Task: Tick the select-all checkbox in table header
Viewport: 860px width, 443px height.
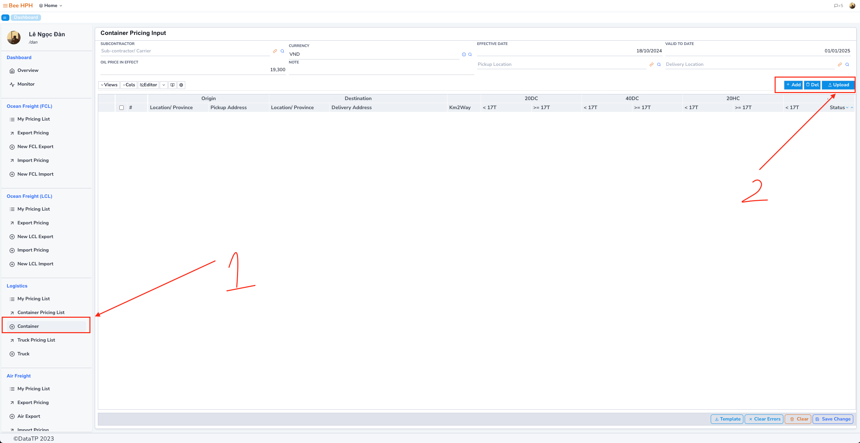Action: coord(121,108)
